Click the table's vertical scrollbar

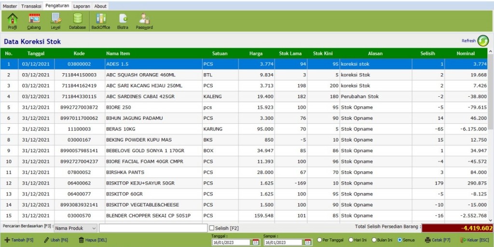point(491,135)
